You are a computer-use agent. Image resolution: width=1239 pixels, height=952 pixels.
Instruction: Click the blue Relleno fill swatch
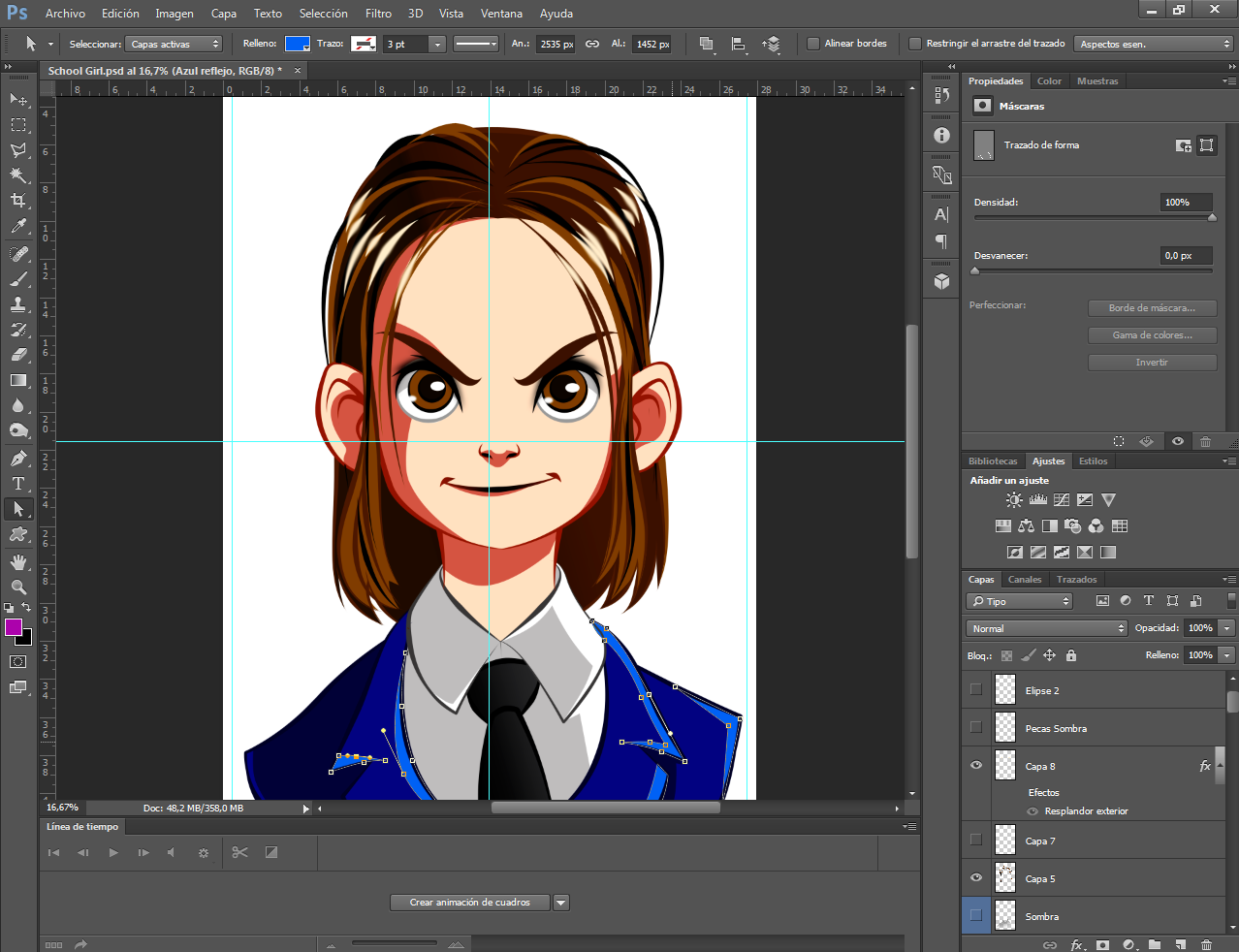(298, 44)
